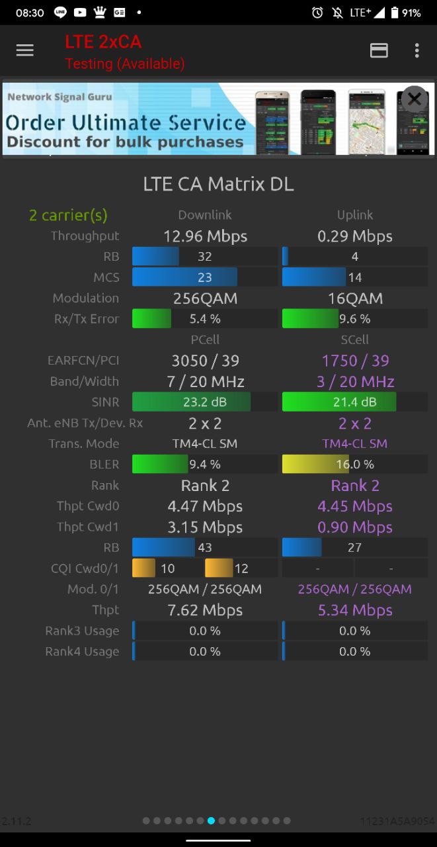This screenshot has height=847, width=437.
Task: Select the highlighted cyan page indicator dot
Action: tap(211, 821)
